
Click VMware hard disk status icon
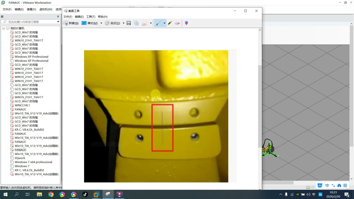[x=308, y=188]
